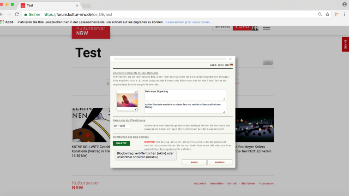Click the publication date field 22.11.2017

122,126
